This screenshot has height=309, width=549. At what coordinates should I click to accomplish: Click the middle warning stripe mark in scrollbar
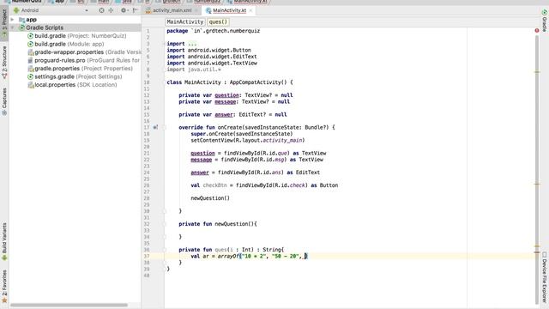coord(537,184)
